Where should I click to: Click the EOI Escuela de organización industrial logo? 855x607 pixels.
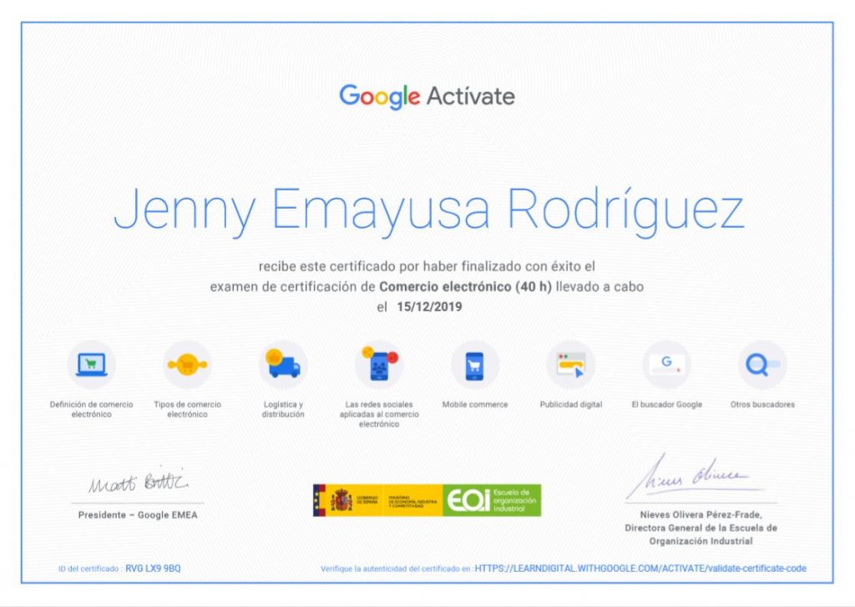tap(491, 499)
